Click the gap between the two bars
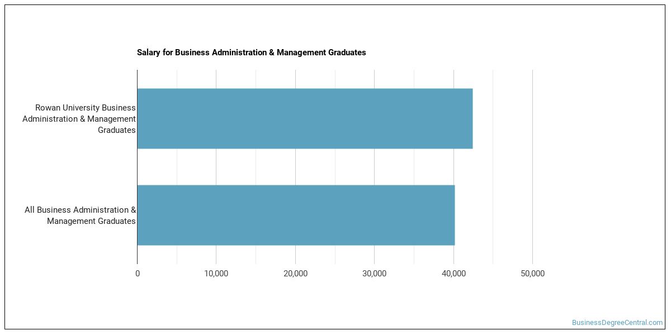 point(305,166)
